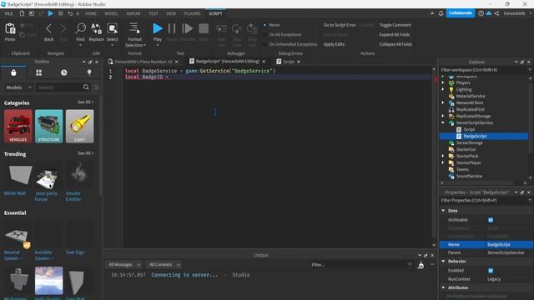Navigate Back with the arrow icon

(x=48, y=28)
